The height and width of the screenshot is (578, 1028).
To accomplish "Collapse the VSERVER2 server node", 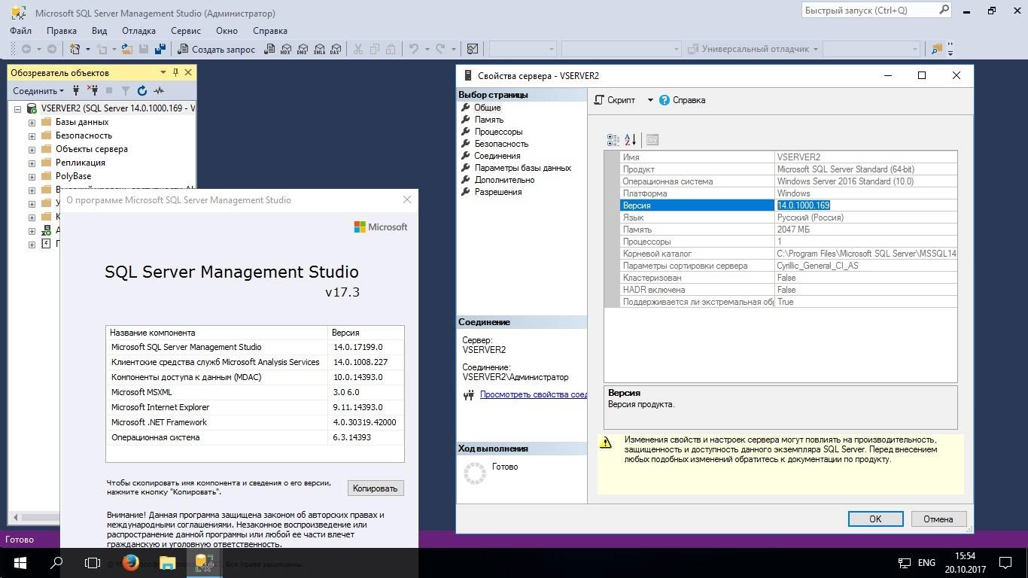I will point(17,108).
